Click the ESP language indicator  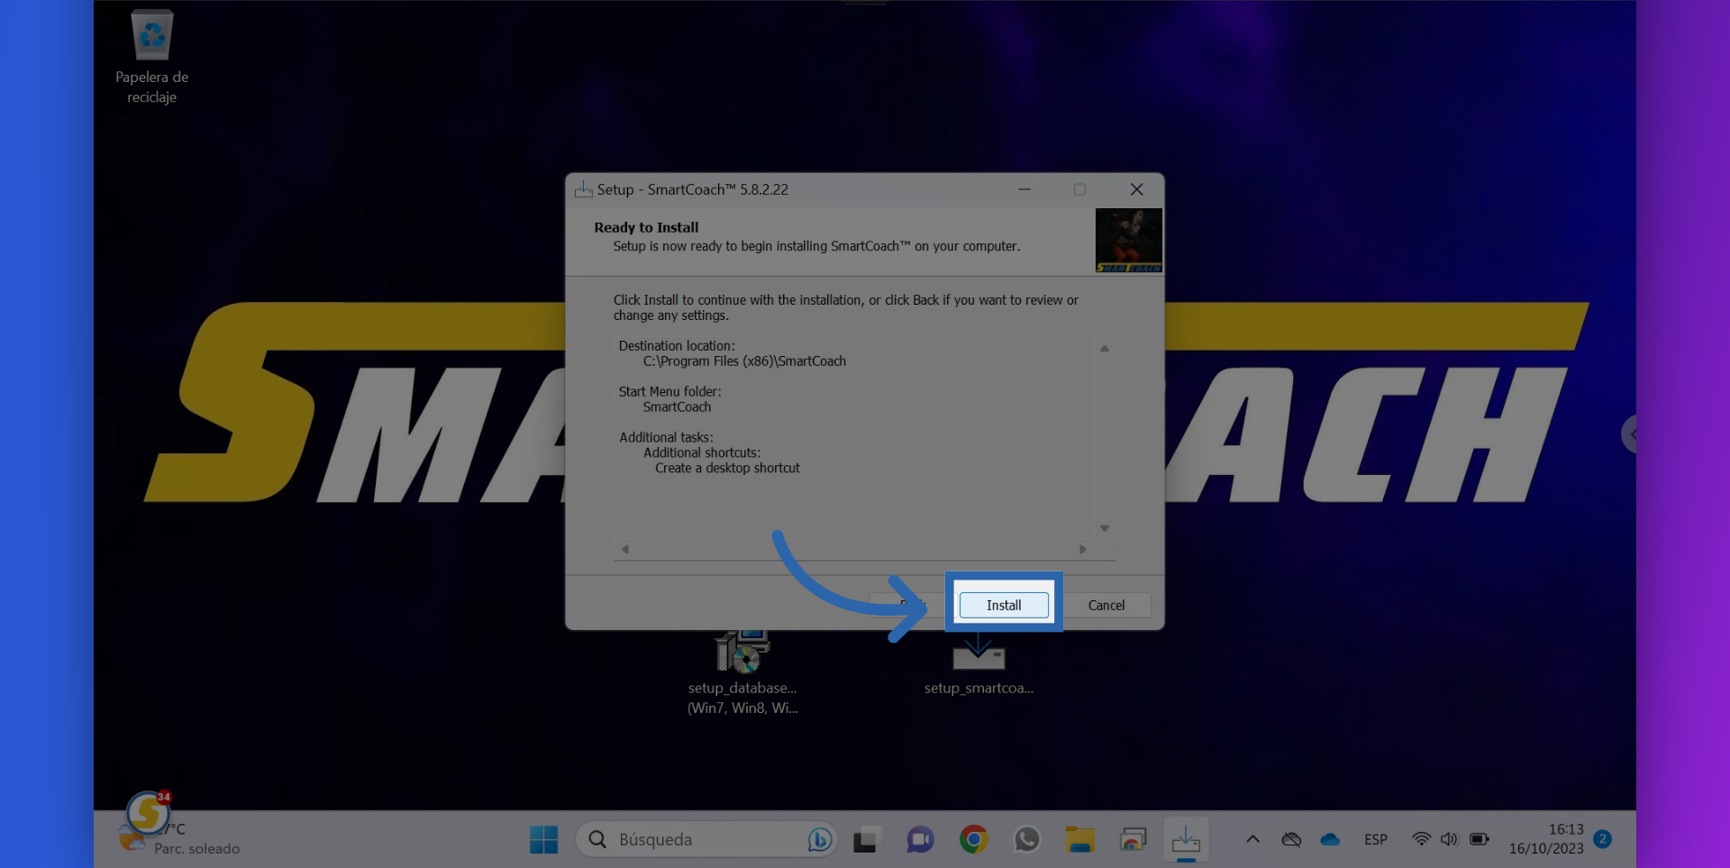tap(1375, 839)
